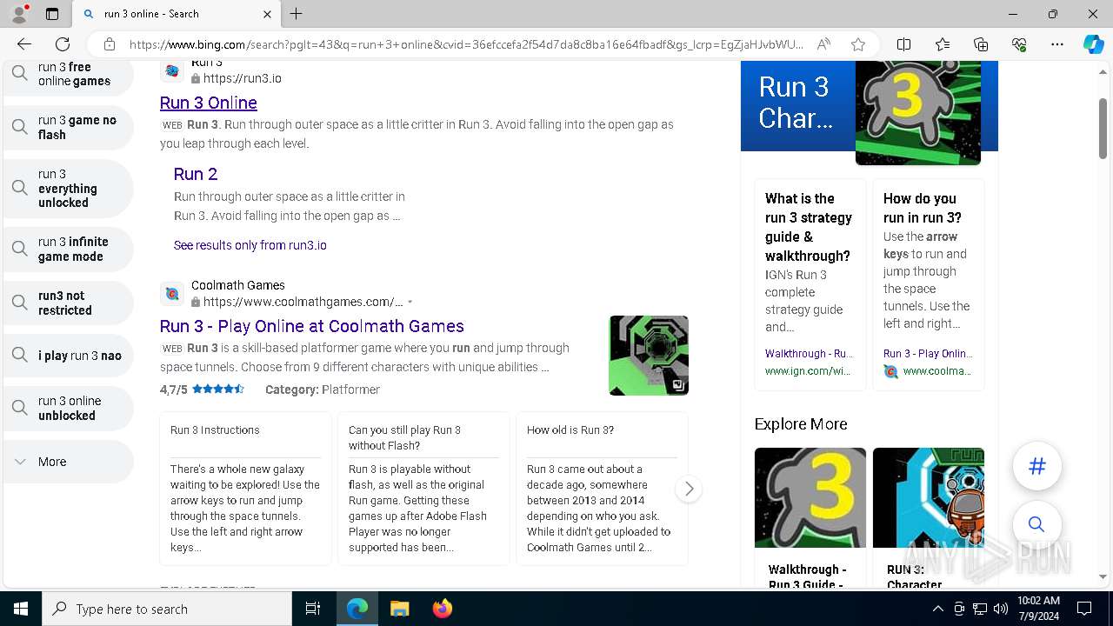Open Coolmath Games result thumbnail
This screenshot has height=626, width=1113.
[x=649, y=356]
